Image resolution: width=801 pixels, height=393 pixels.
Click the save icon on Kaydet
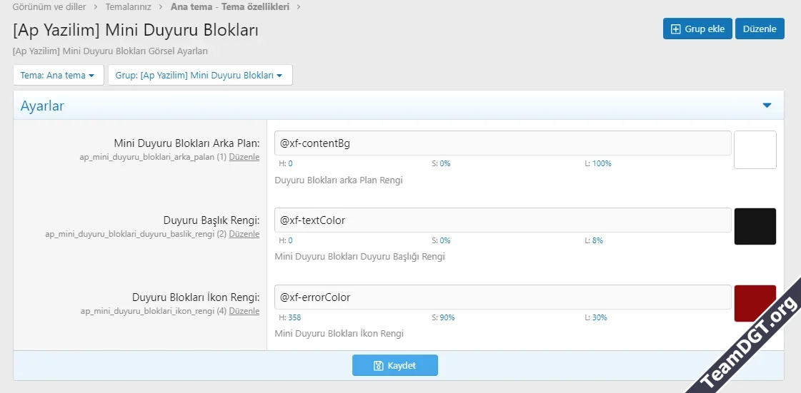tap(379, 366)
